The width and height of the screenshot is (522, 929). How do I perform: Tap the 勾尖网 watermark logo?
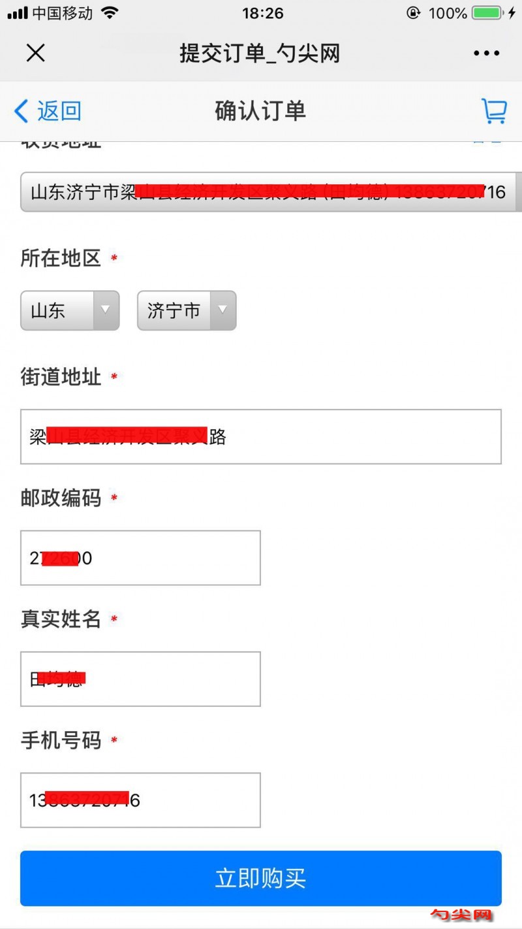(x=461, y=914)
